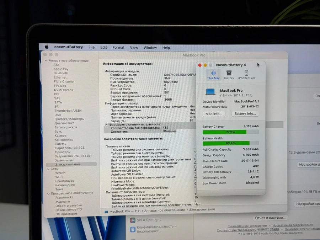
Task: Select Брандмауэр under Сеть
Action: (65, 181)
